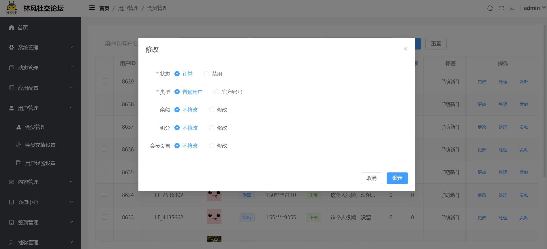Click the 重置 button
This screenshot has width=547, height=249.
click(x=436, y=44)
